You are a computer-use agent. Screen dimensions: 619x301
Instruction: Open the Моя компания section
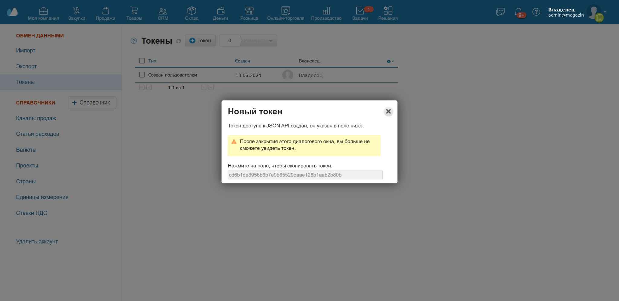click(x=43, y=14)
